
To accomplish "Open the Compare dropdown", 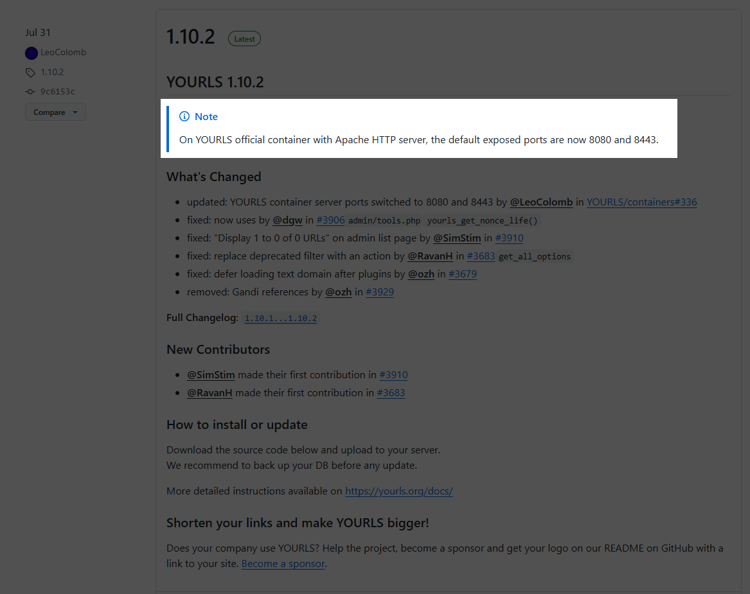I will click(55, 112).
